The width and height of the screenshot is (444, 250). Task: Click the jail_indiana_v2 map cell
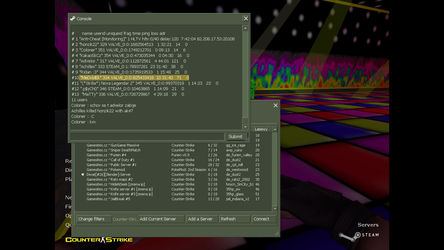238,199
